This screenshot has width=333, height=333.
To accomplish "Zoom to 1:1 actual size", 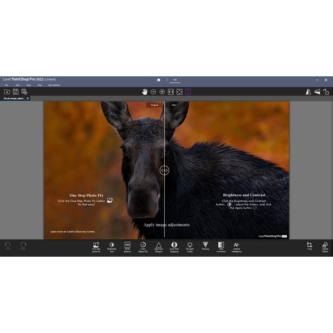I will (x=170, y=91).
